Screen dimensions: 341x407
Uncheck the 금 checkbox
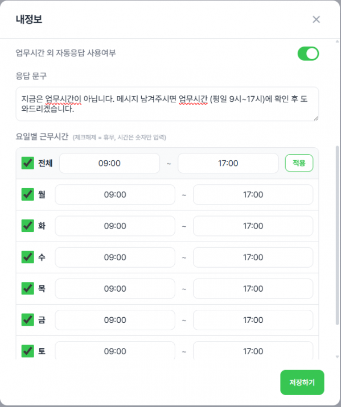(x=27, y=320)
